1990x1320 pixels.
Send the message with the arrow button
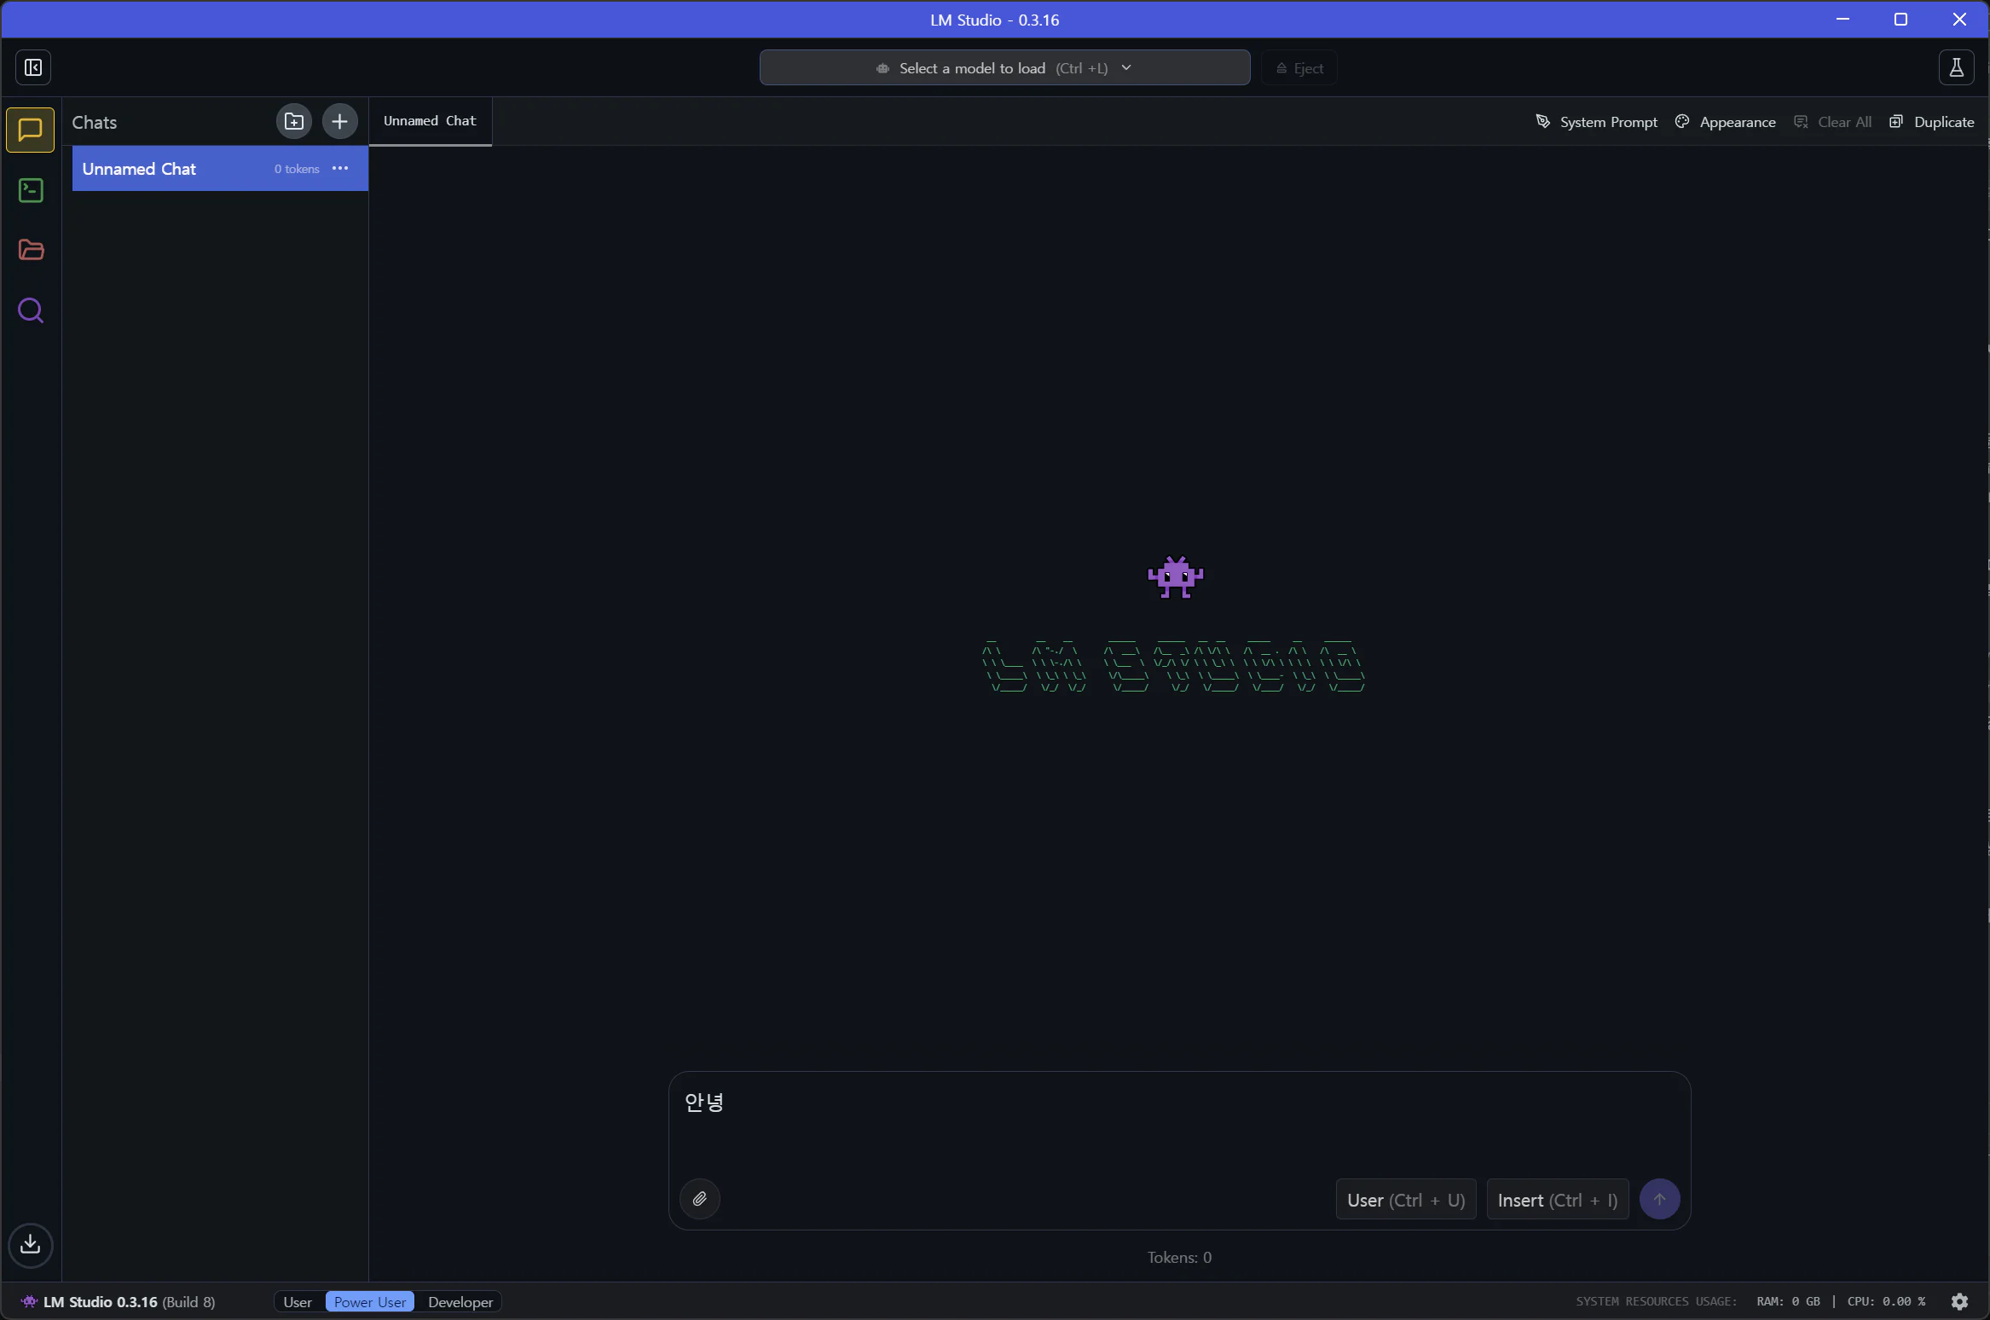coord(1659,1199)
